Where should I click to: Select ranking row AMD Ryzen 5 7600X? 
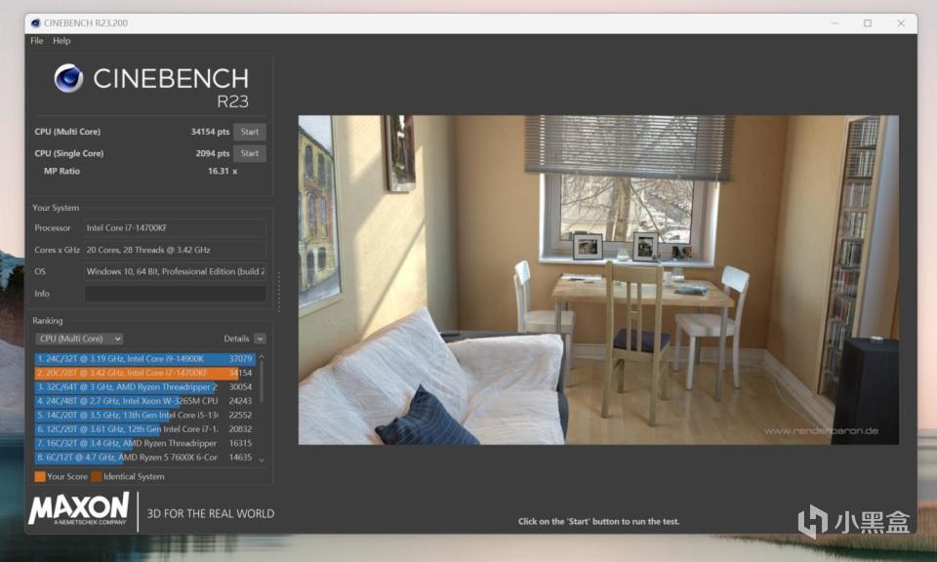point(144,457)
